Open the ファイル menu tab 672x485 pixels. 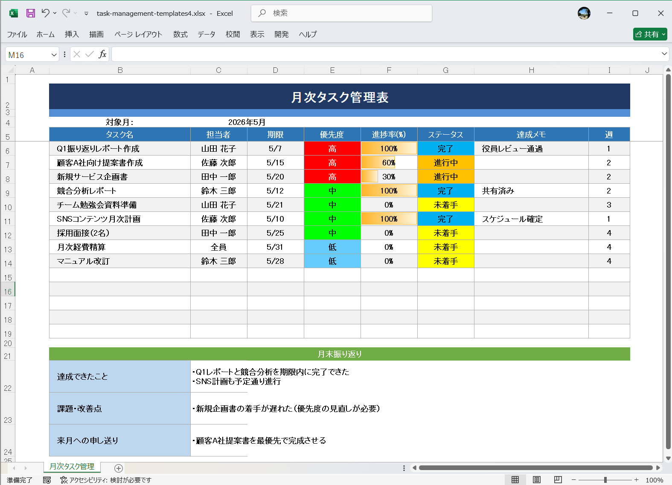click(x=17, y=34)
